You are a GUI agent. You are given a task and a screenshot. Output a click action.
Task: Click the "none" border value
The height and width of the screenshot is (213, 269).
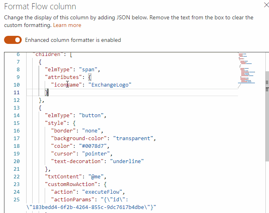click(x=92, y=130)
